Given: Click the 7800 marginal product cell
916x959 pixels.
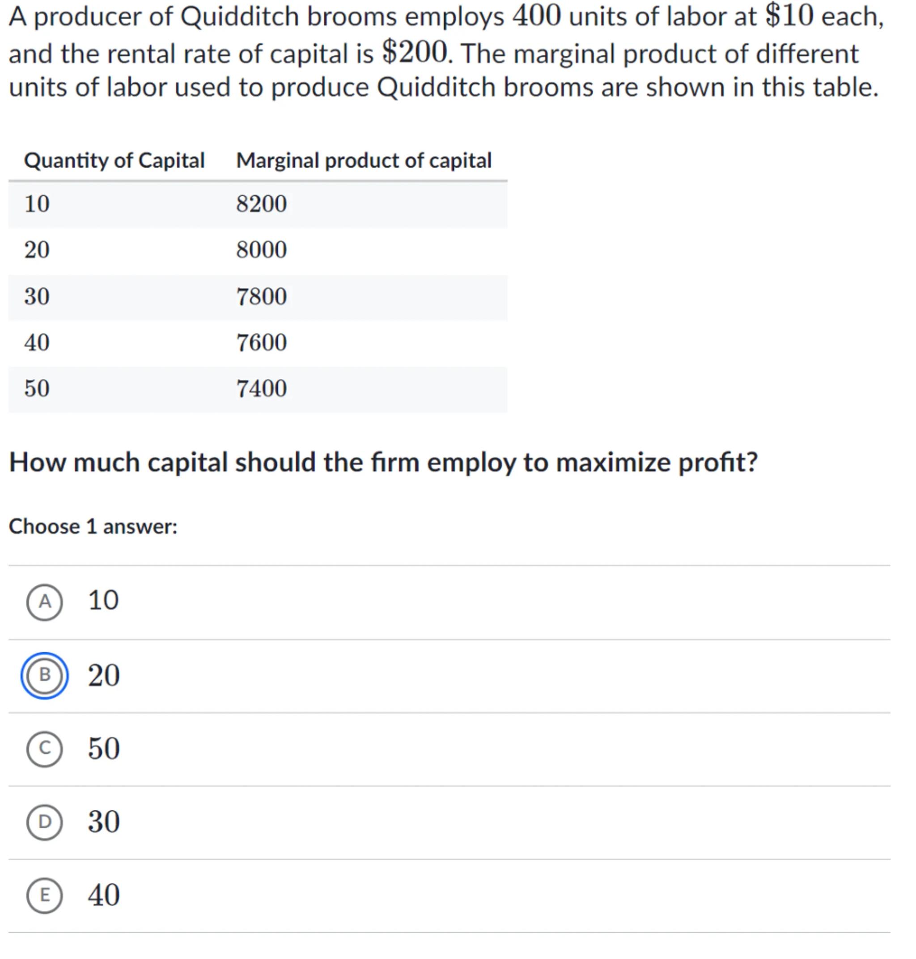Looking at the screenshot, I should [261, 297].
